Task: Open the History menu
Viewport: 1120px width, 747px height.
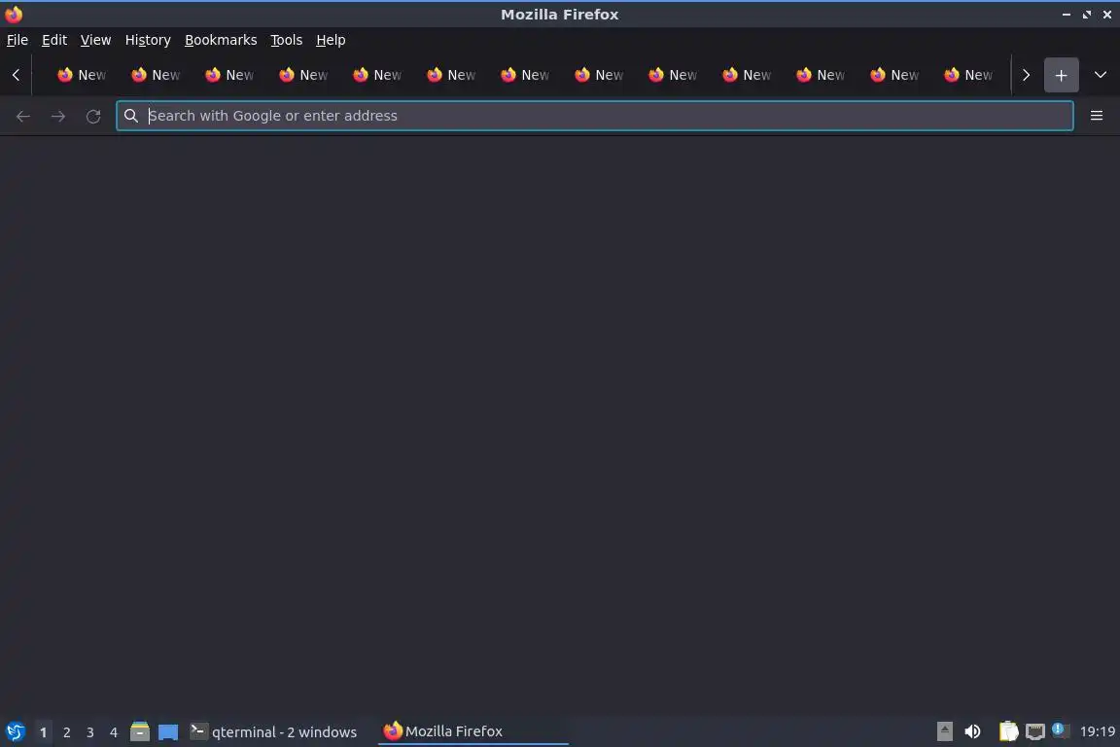Action: click(x=148, y=40)
